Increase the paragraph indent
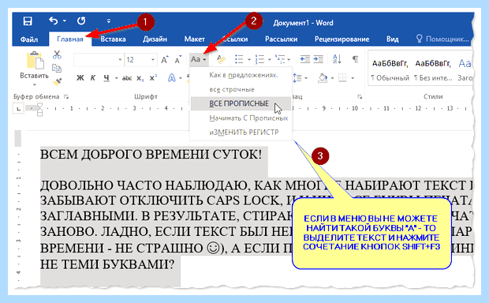Image resolution: width=489 pixels, height=303 pixels. pos(318,59)
